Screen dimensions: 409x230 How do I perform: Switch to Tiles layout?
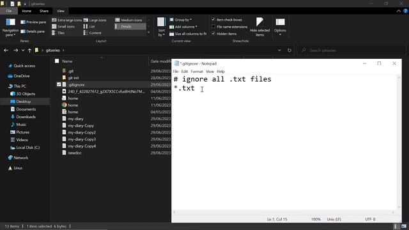point(58,33)
